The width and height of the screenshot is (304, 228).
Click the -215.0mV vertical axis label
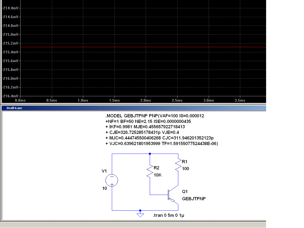point(10,34)
